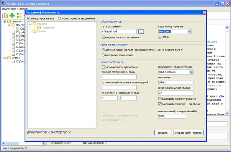The height and width of the screenshot is (152, 231).
Task: Click the minimum article length field '27'
Action: point(175,93)
